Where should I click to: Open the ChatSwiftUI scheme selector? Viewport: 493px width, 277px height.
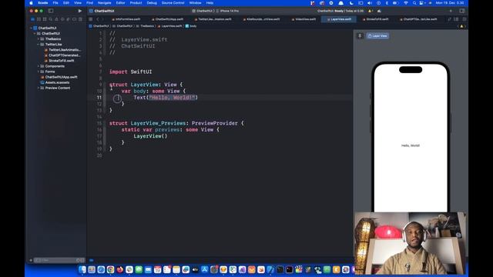point(203,11)
